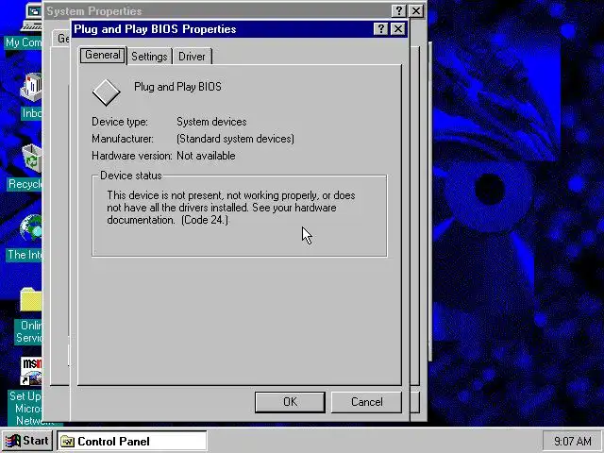Image resolution: width=604 pixels, height=453 pixels.
Task: Select the Recycle Bin icon
Action: click(32, 159)
